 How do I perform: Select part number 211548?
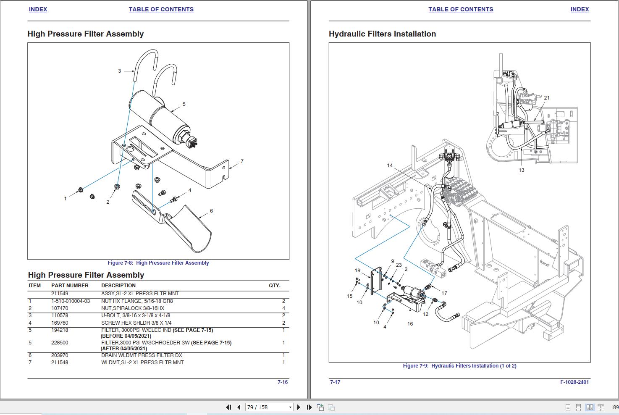(x=60, y=362)
